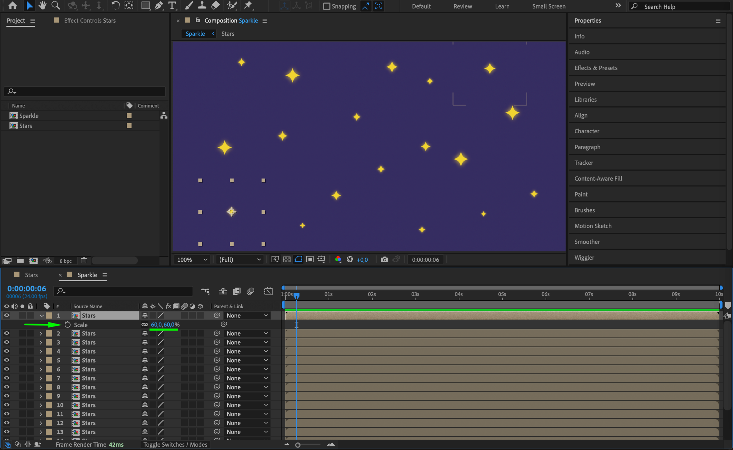The height and width of the screenshot is (450, 733).
Task: Select the Puppet Pin tool
Action: coord(248,5)
